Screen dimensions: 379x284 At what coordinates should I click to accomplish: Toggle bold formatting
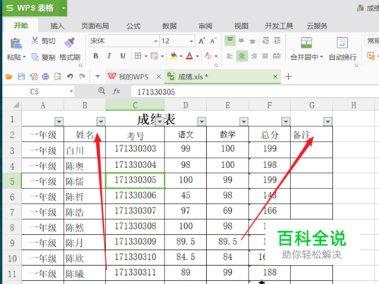tap(96, 56)
